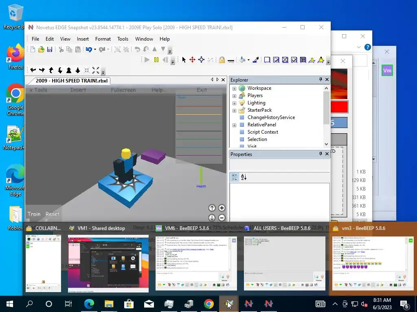Choose the smooth surface tool icon

[267, 60]
